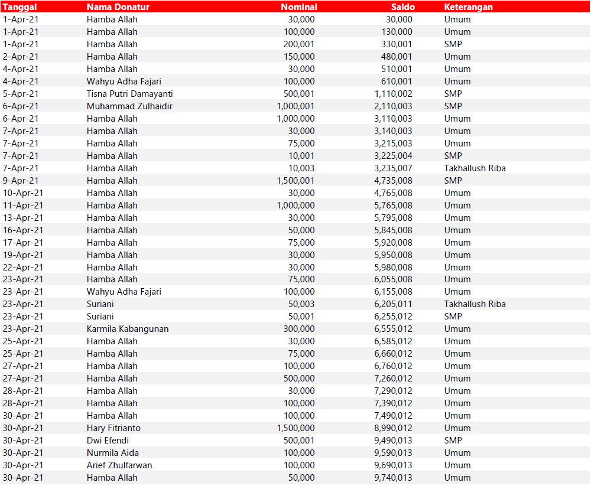Click the Nurmila Aida name cell

click(x=111, y=453)
